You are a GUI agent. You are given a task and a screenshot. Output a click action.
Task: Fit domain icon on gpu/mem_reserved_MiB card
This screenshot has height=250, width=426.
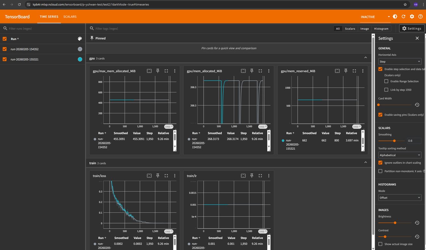click(338, 71)
